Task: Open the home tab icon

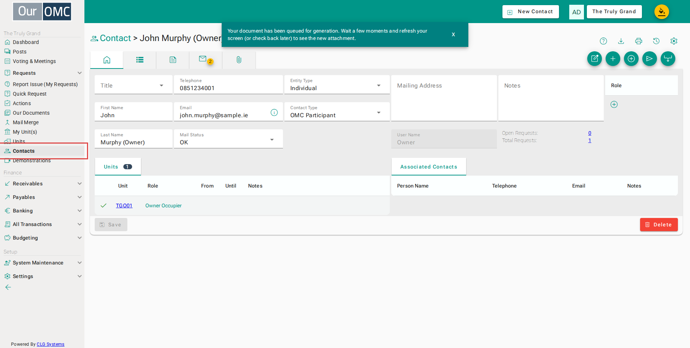Action: (107, 60)
